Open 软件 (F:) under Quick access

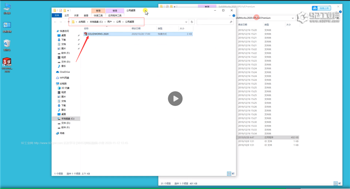pos(65,53)
